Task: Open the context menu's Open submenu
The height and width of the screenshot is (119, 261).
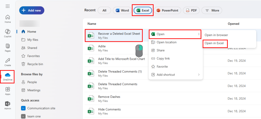Action: click(x=175, y=34)
